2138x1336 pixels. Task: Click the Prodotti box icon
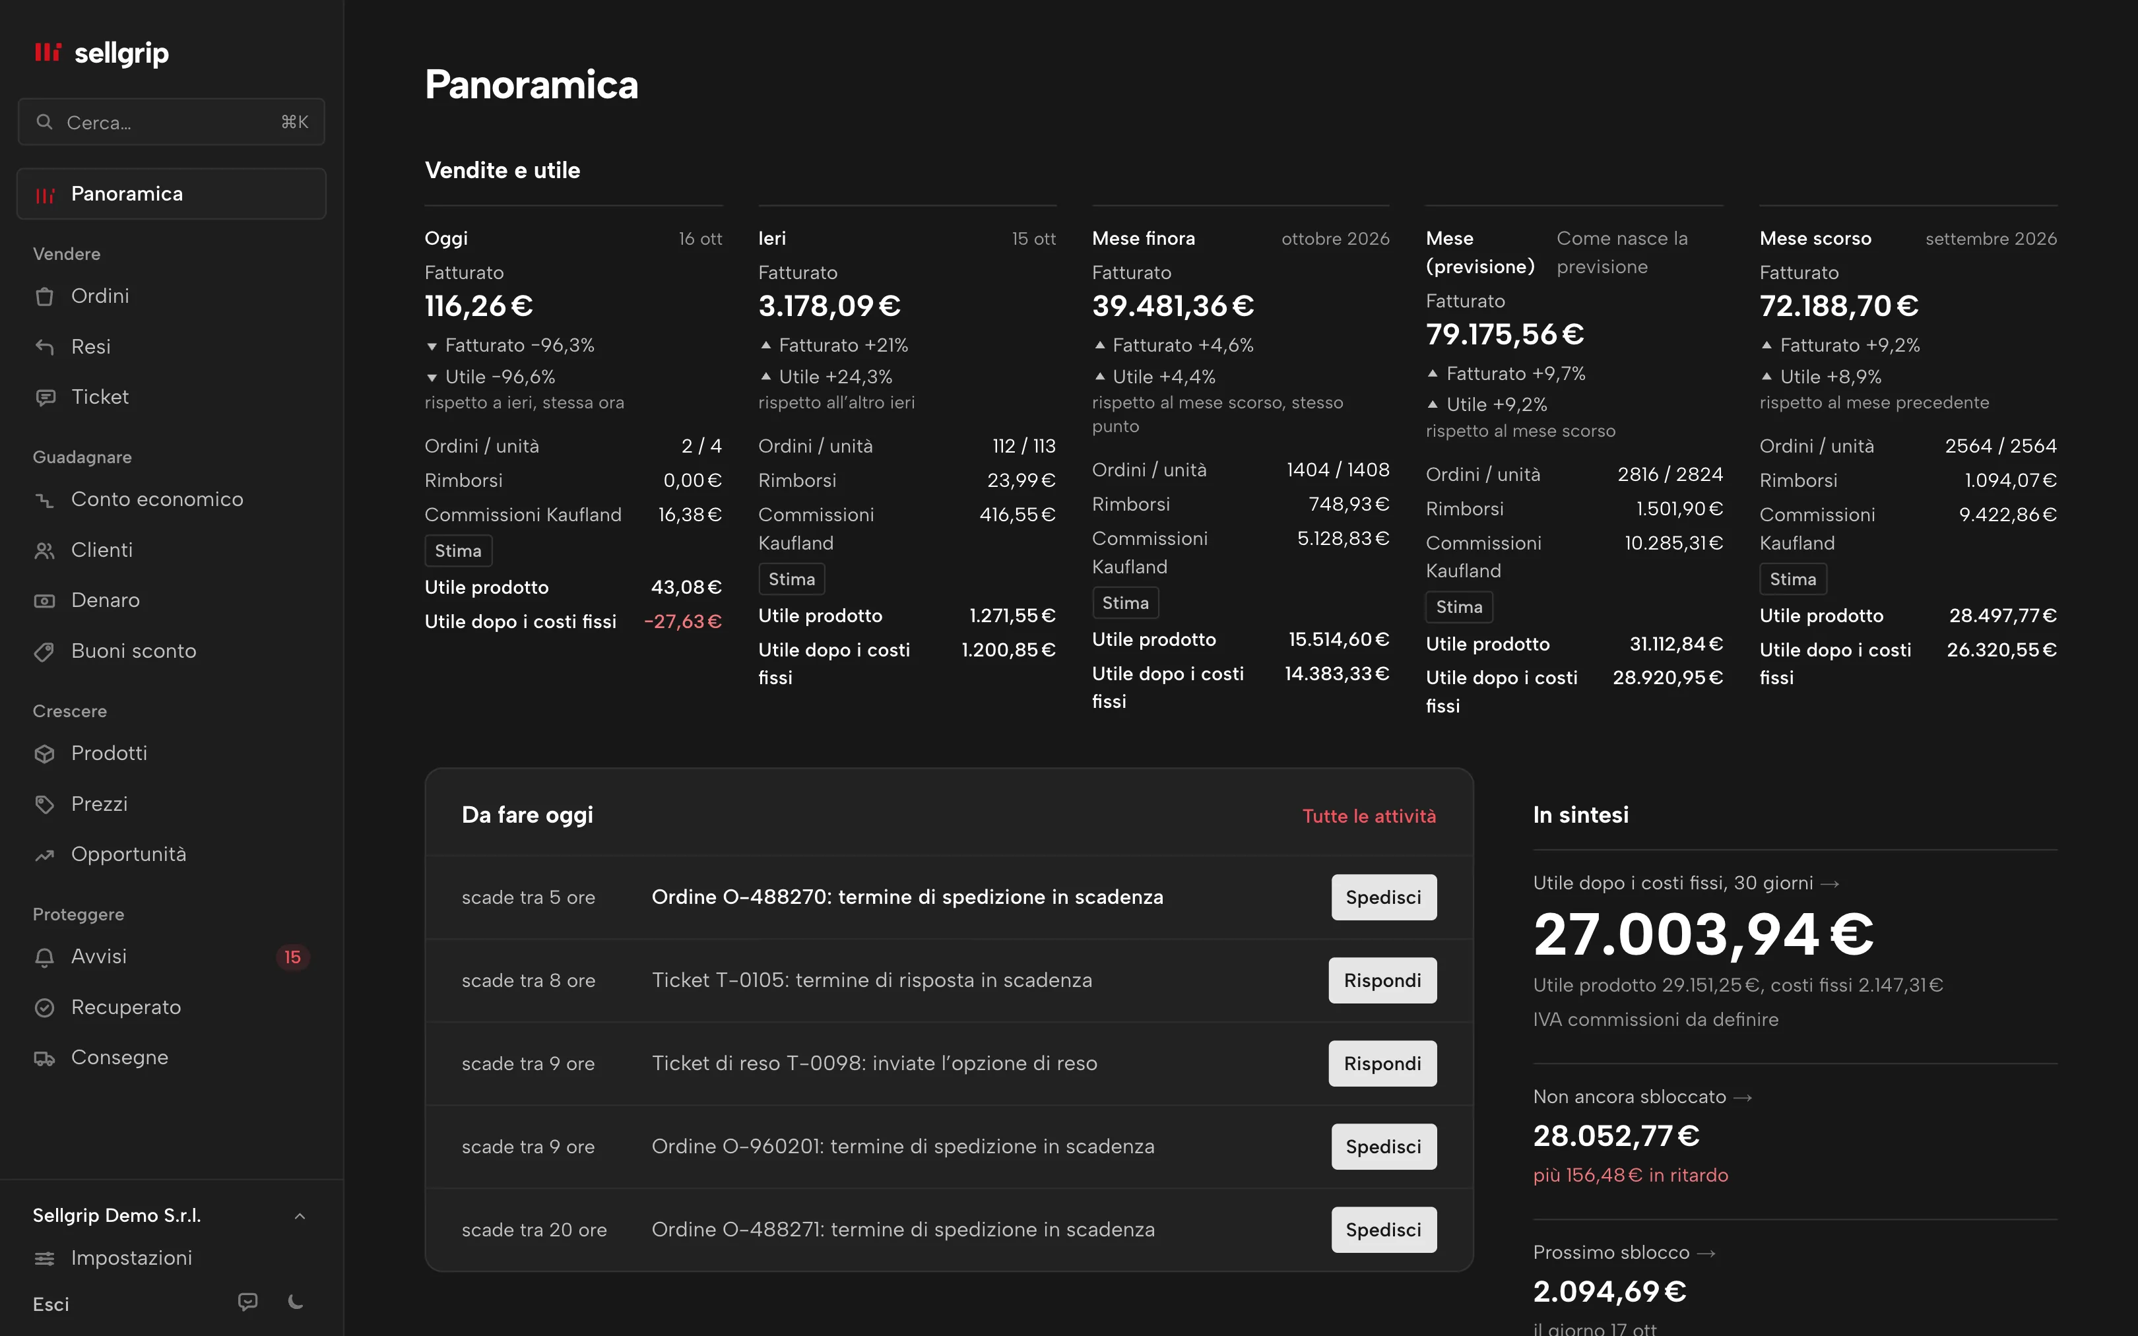pyautogui.click(x=44, y=753)
